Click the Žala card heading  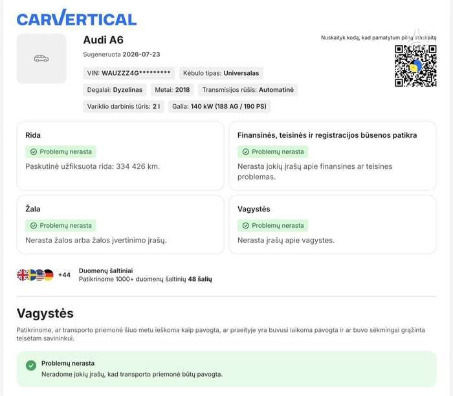pos(33,208)
